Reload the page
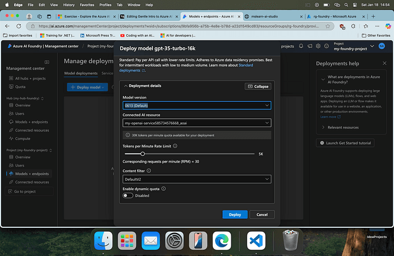This screenshot has height=256, width=394. pos(19,26)
